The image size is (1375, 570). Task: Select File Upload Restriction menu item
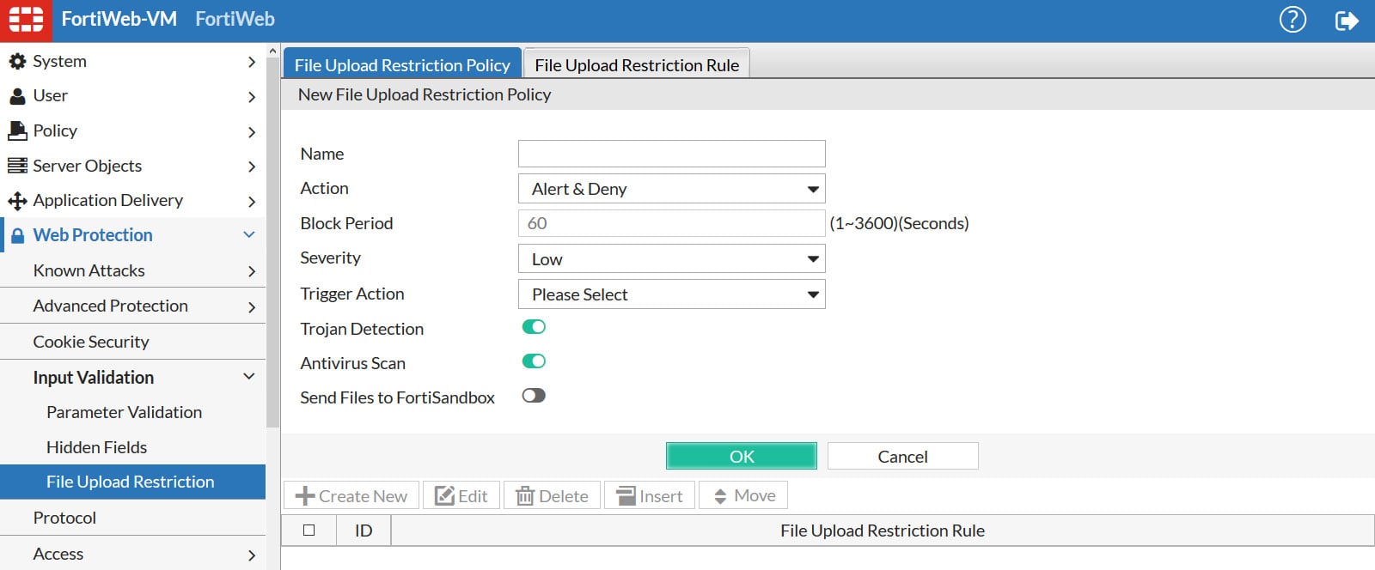pos(132,482)
